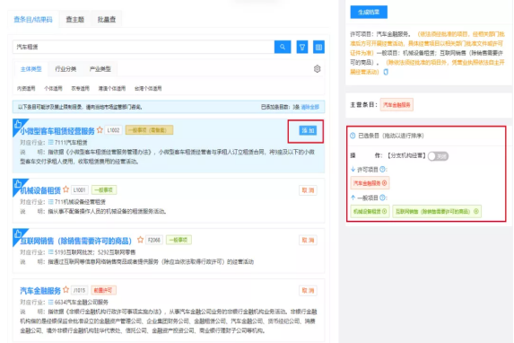
Task: Select the 主体类型 filter tab
Action: coord(30,69)
